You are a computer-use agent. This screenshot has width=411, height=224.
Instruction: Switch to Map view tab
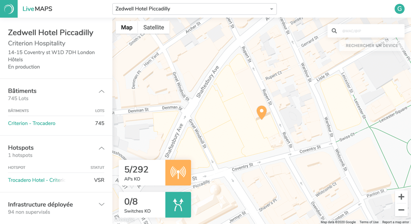127,27
